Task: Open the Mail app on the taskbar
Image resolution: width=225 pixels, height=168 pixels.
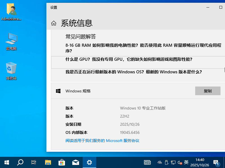Action: click(x=75, y=162)
